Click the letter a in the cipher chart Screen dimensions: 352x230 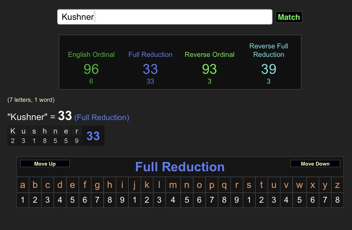pyautogui.click(x=23, y=185)
